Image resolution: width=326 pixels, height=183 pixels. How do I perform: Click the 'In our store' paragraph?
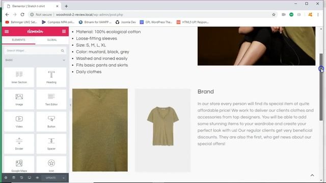coord(256,124)
